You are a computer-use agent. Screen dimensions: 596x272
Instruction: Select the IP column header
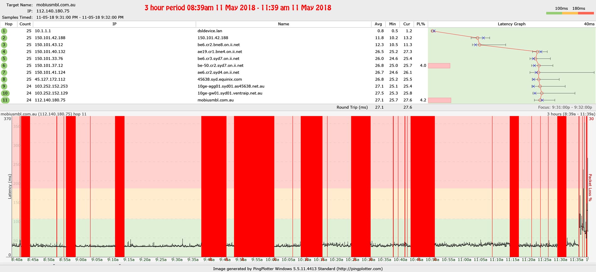(114, 24)
